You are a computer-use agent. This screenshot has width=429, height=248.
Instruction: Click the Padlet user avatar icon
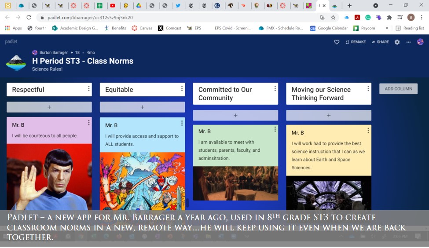420,42
